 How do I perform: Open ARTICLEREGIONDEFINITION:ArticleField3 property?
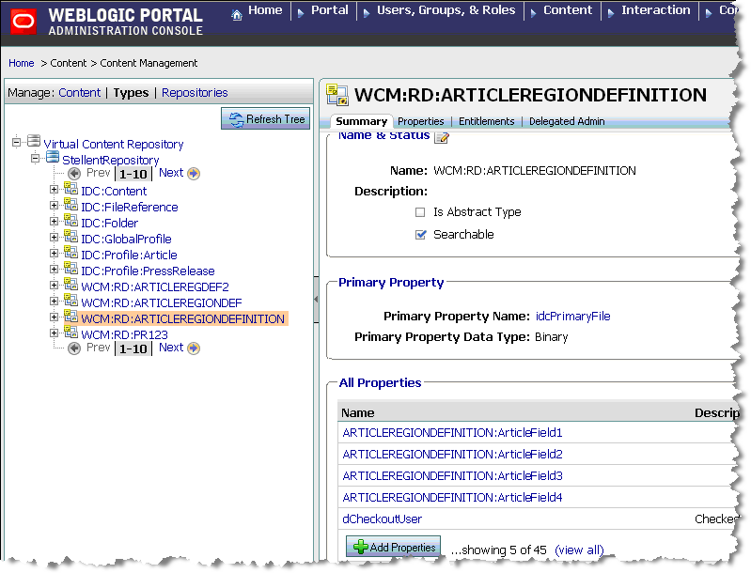(x=452, y=476)
